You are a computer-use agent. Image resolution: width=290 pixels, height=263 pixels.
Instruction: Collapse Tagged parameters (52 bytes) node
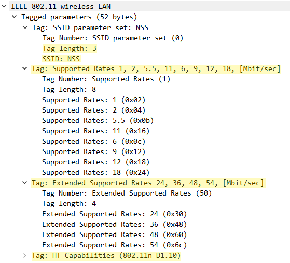[x=14, y=17]
